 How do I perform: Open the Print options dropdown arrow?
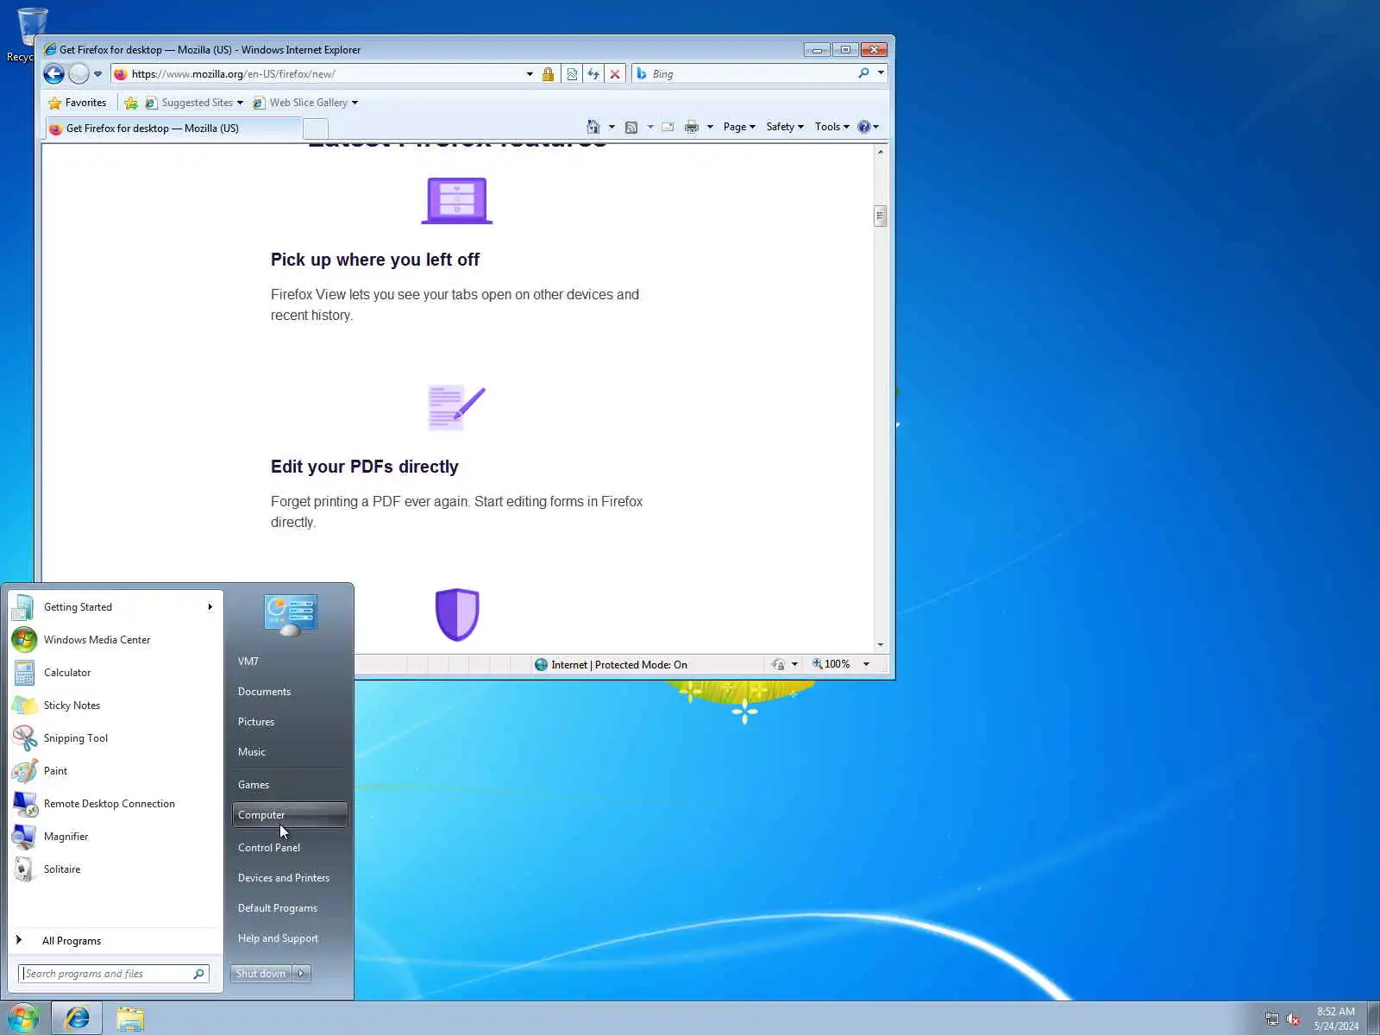point(710,127)
